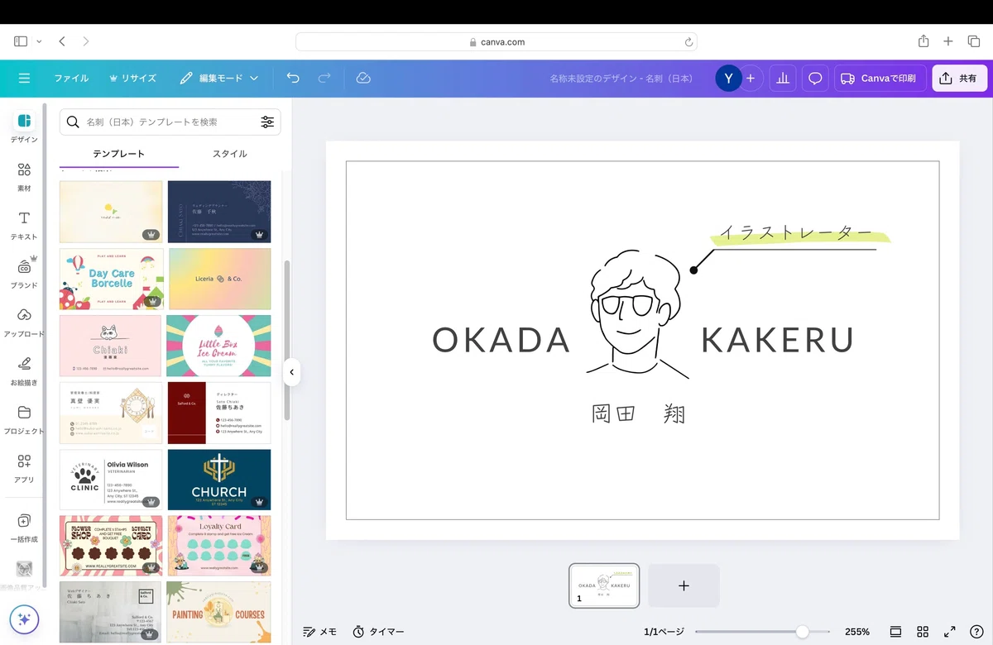Open the Apps (アプリ) panel
The height and width of the screenshot is (645, 993).
[x=24, y=467]
